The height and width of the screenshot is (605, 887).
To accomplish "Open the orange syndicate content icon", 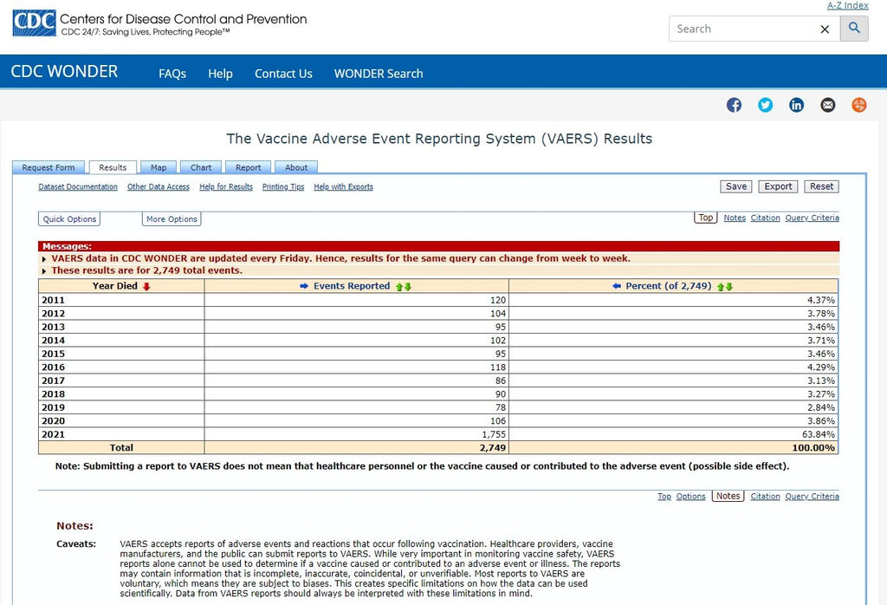I will tap(858, 105).
